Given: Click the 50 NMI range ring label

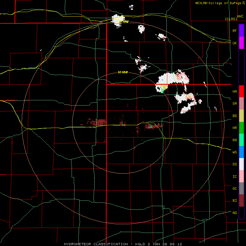Looking at the screenshot, I should (123, 72).
